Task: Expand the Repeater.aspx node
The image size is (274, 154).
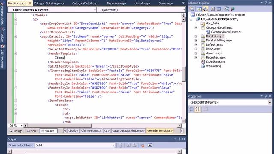Action: [196, 57]
